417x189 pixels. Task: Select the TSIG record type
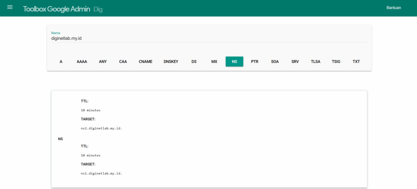point(336,62)
